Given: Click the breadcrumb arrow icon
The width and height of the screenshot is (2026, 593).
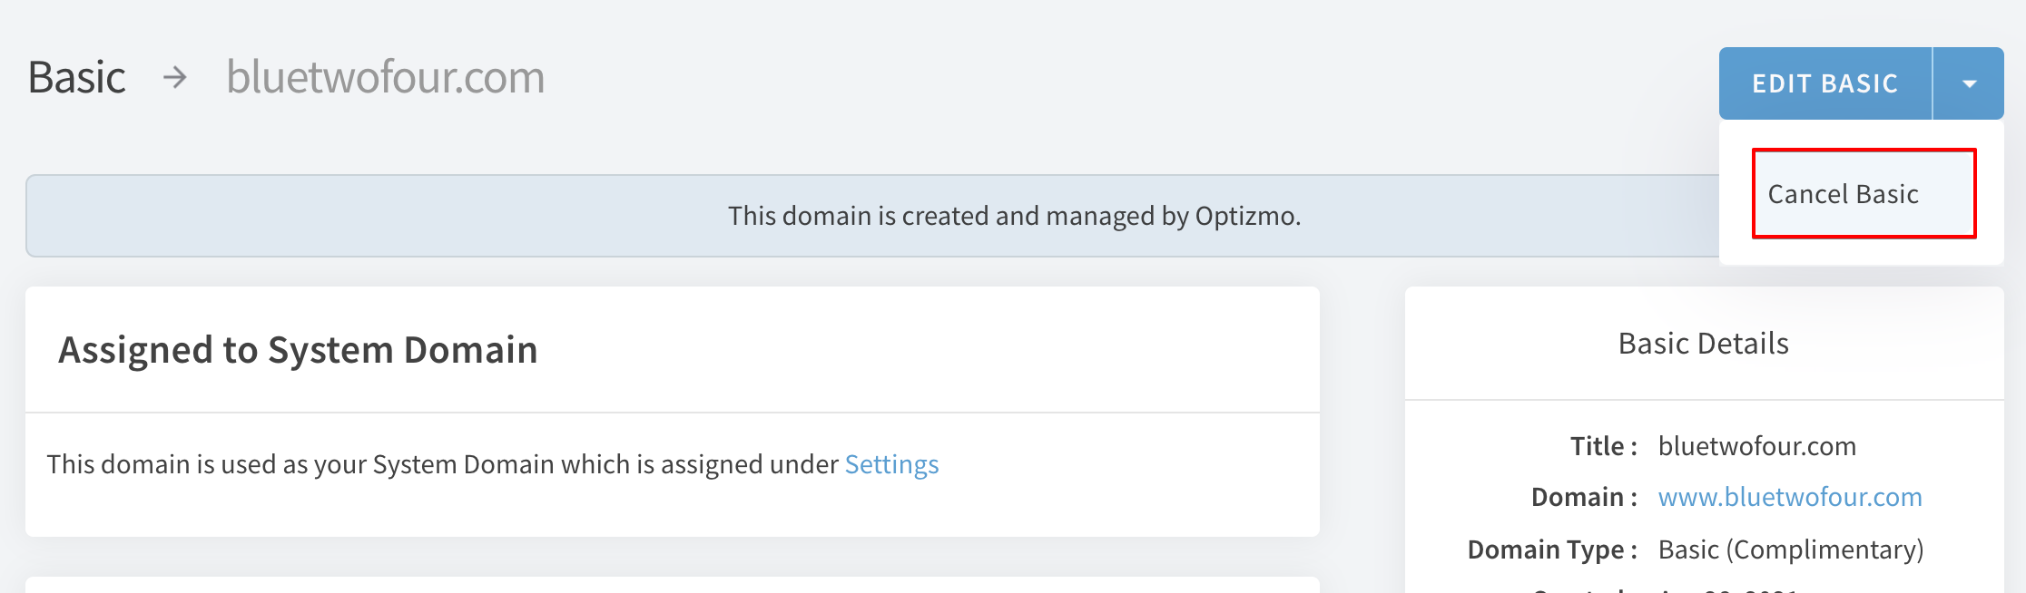Looking at the screenshot, I should pos(175,78).
